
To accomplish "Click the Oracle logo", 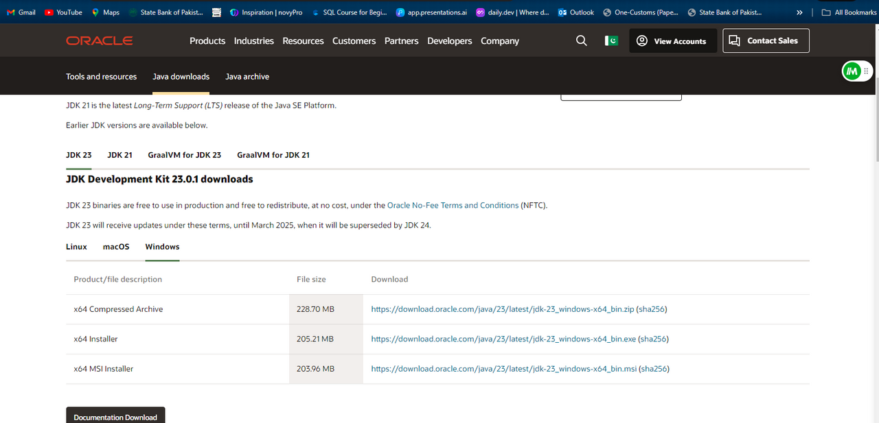I will click(99, 41).
